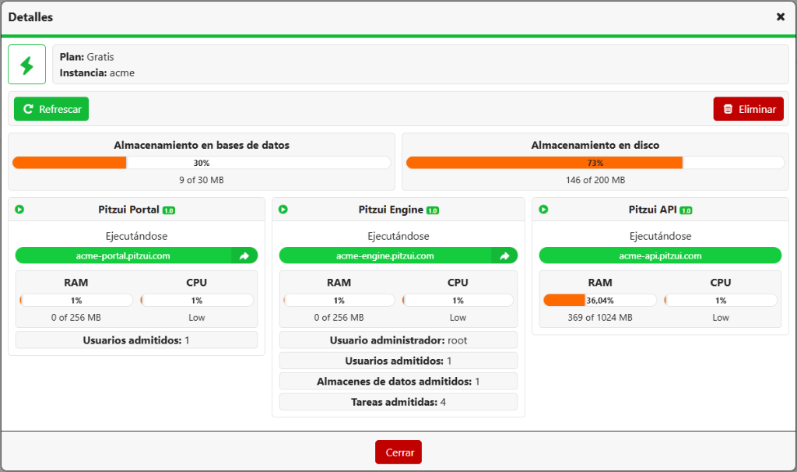The image size is (797, 472).
Task: Open the acme-engine.pitzui.com link
Action: [385, 255]
